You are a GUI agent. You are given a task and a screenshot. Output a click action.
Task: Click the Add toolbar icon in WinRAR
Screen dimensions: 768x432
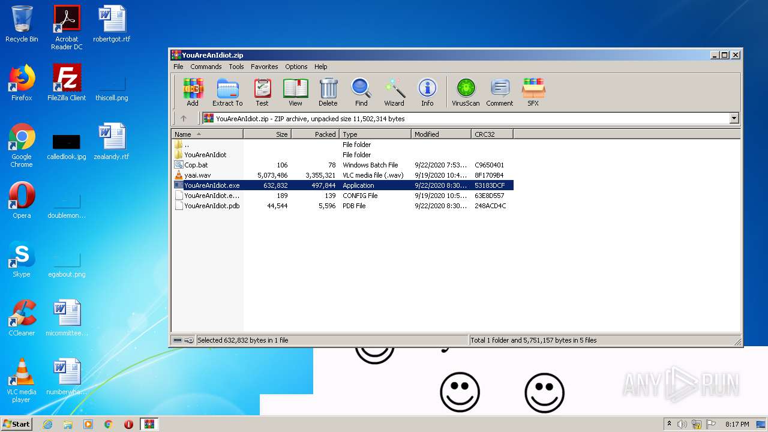coord(193,92)
